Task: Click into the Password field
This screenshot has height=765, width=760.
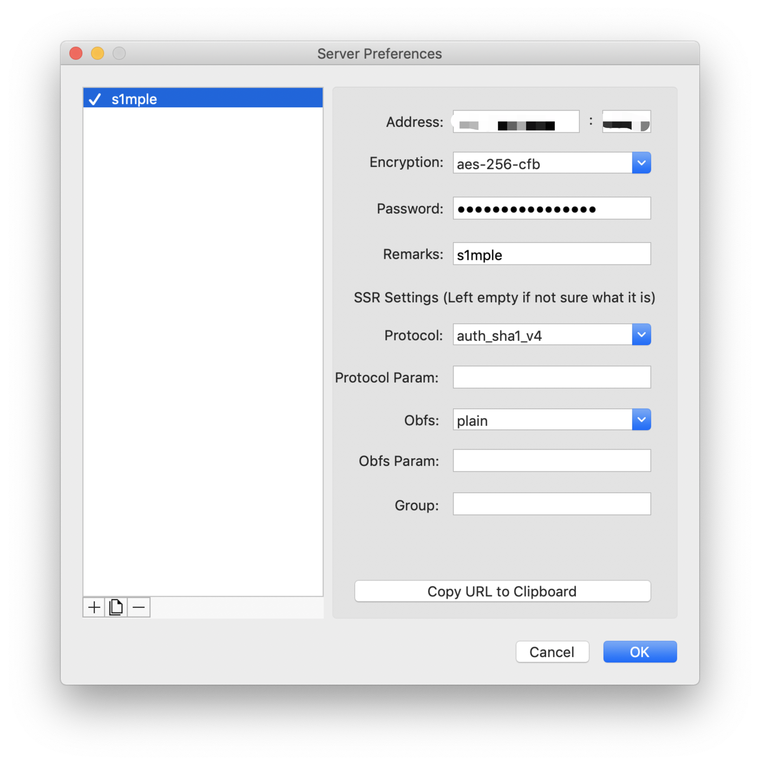Action: (551, 209)
